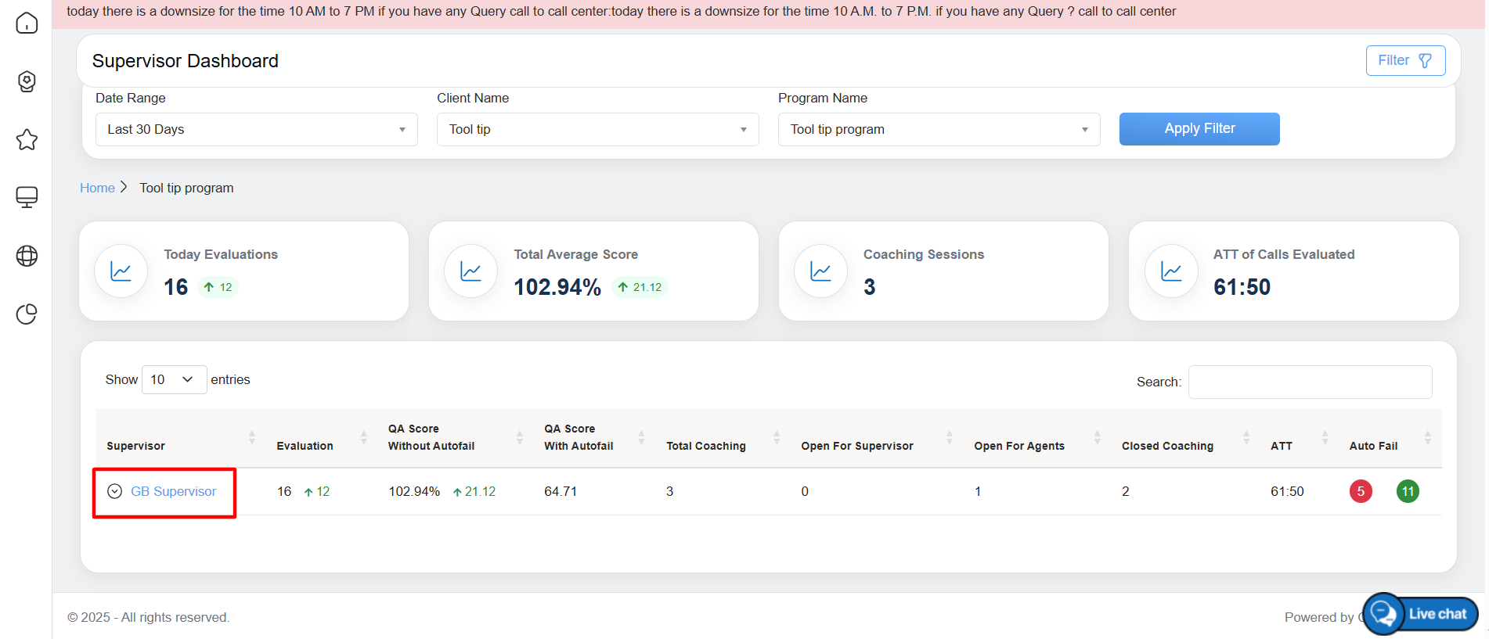Click the Apply Filter button
Image resolution: width=1489 pixels, height=639 pixels.
(1199, 129)
